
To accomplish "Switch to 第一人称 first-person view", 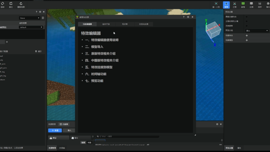I will click(x=216, y=5).
